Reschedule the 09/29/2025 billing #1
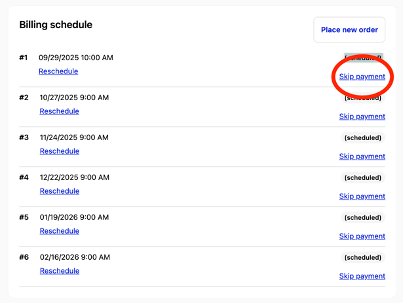The image size is (403, 303). 58,71
